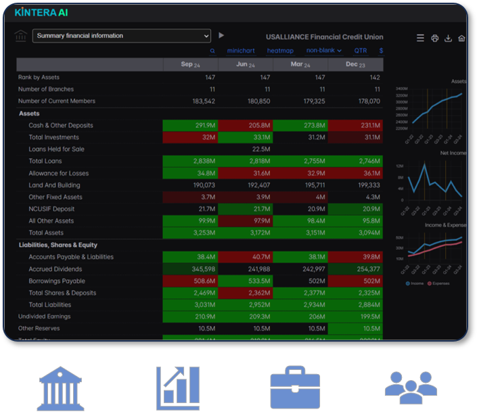Click the bar chart growth icon
This screenshot has height=418, width=477.
click(178, 388)
